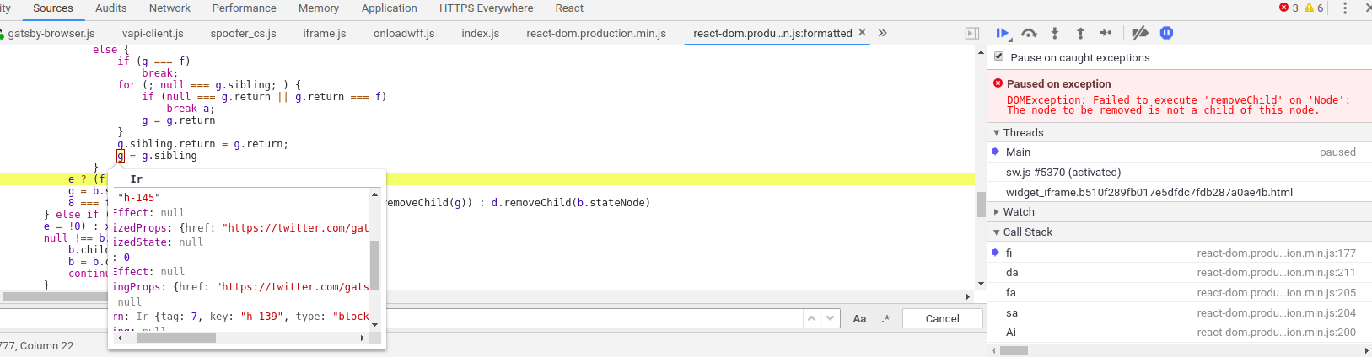
Task: Select call stack frame sa
Action: (x=1180, y=312)
